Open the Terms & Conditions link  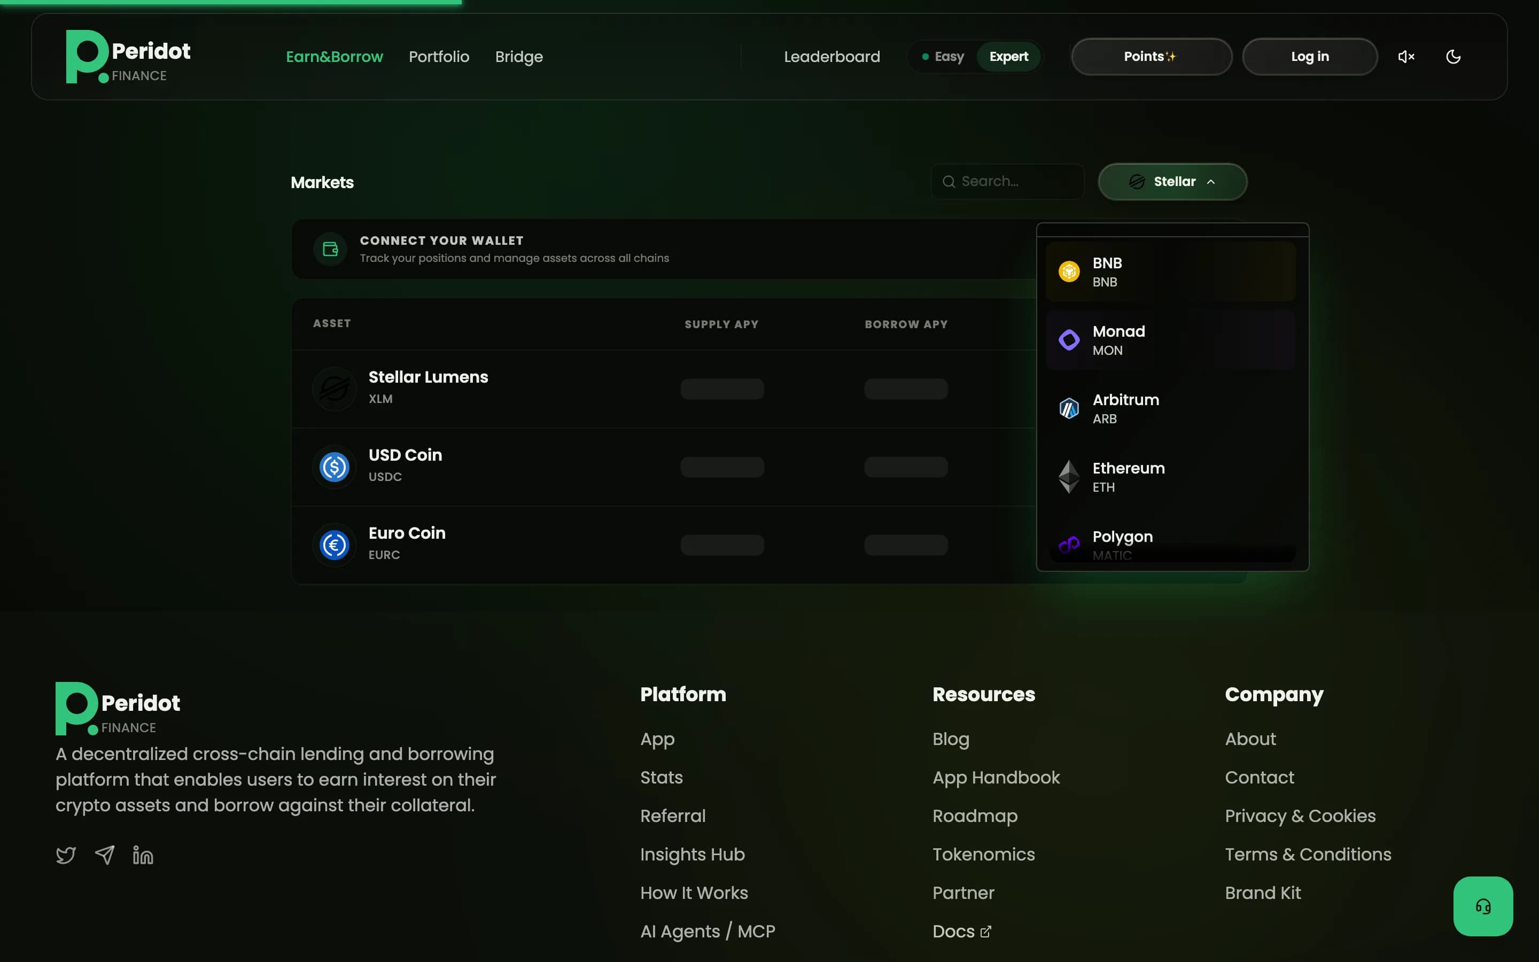point(1308,855)
